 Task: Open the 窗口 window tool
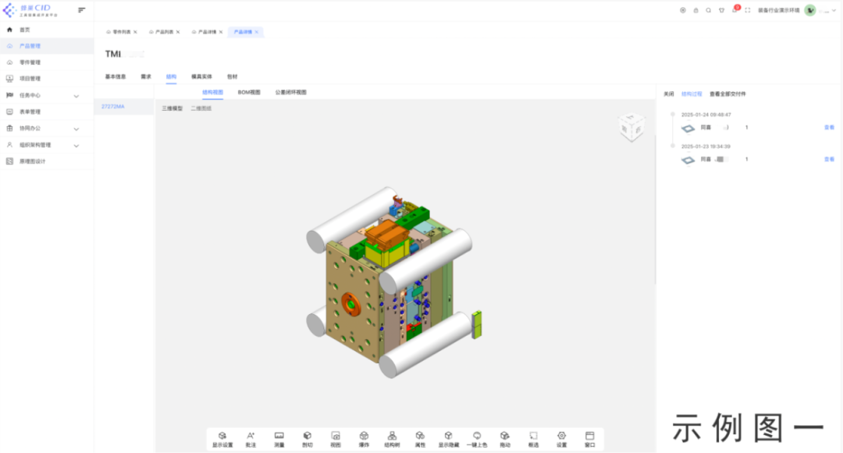590,439
